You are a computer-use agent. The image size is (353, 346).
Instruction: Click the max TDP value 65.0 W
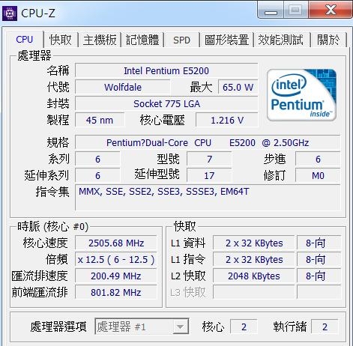(x=238, y=87)
